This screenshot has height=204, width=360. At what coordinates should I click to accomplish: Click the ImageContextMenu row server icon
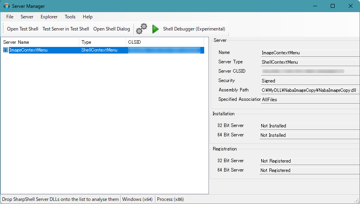click(x=5, y=50)
